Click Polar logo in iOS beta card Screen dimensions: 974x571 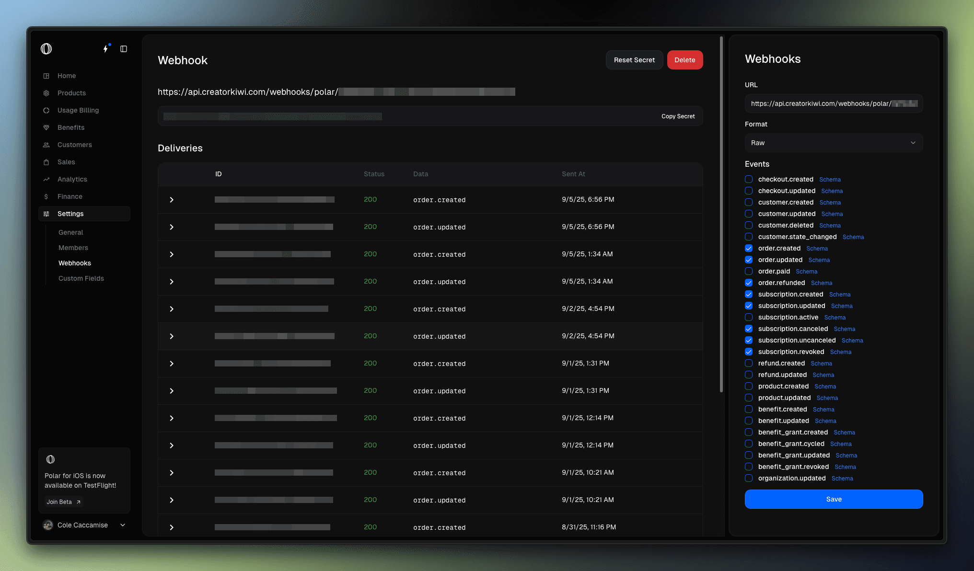(50, 459)
